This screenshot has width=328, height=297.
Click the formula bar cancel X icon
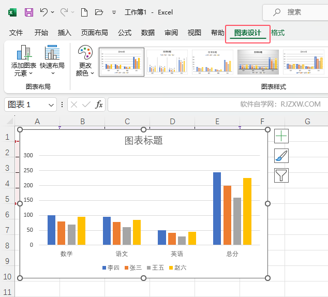click(74, 105)
